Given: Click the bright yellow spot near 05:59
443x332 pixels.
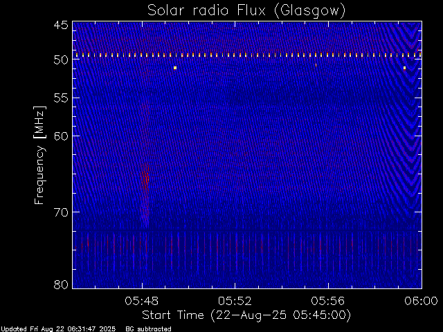Looking at the screenshot, I should [404, 68].
